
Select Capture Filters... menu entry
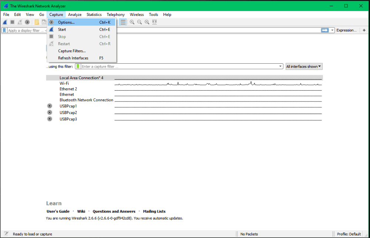(x=72, y=51)
